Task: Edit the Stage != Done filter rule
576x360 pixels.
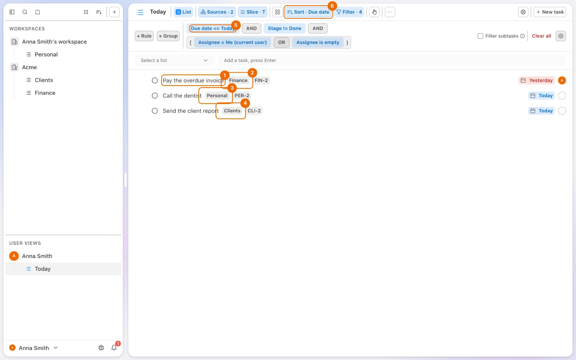Action: 284,28
